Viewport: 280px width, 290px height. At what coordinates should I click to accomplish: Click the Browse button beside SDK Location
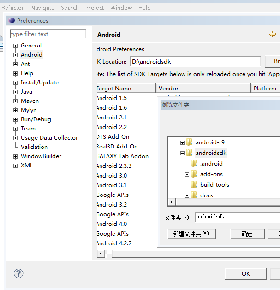pos(273,61)
